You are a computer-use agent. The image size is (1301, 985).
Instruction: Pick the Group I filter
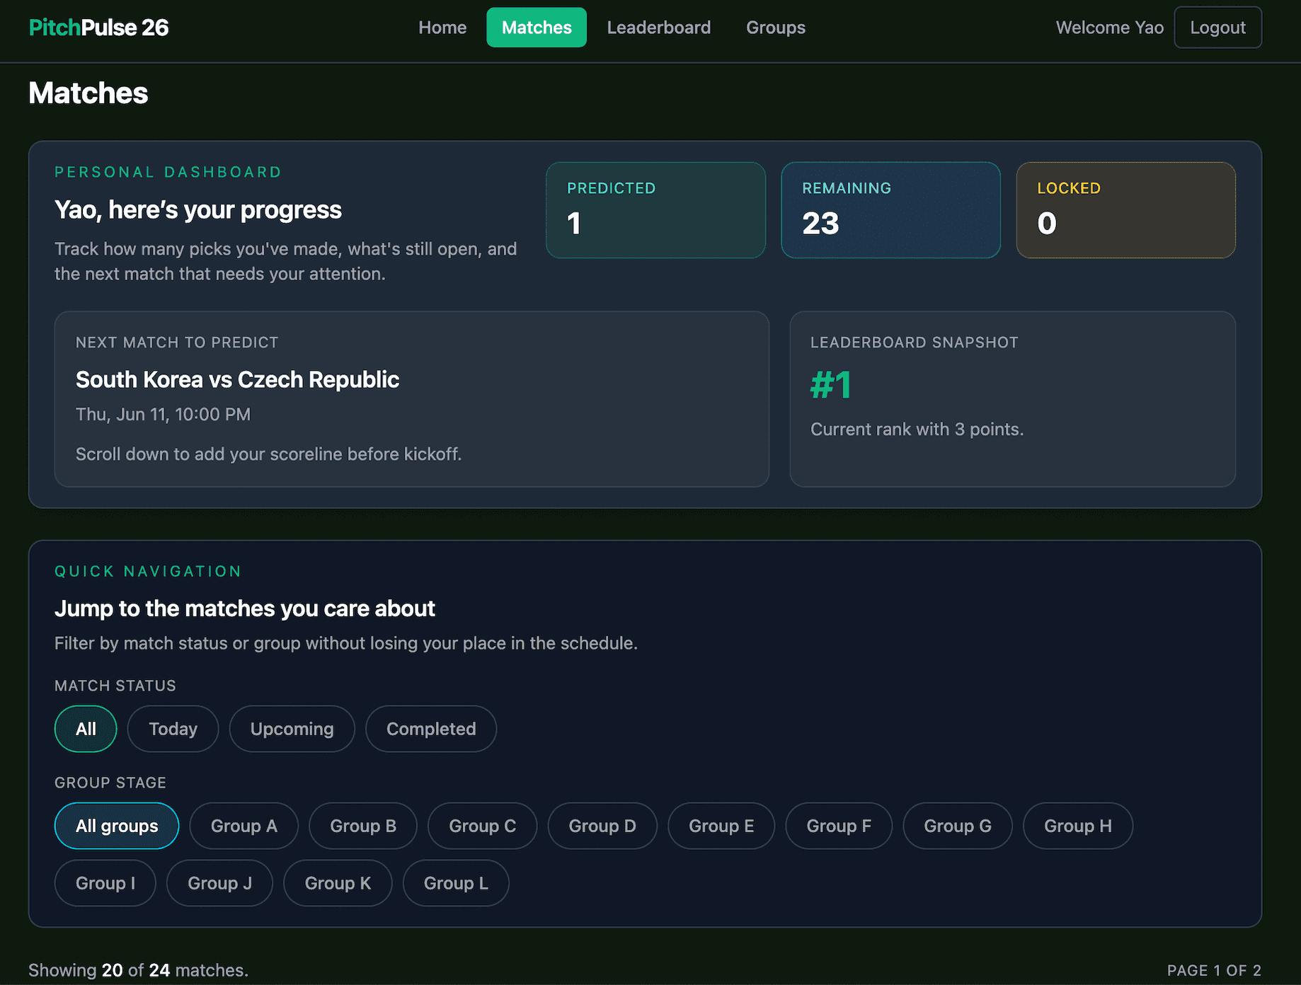click(105, 883)
